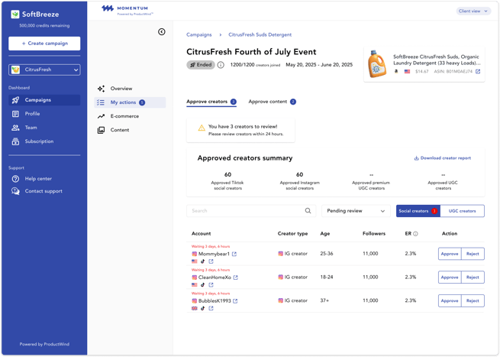Click the Creator type column header

point(292,233)
